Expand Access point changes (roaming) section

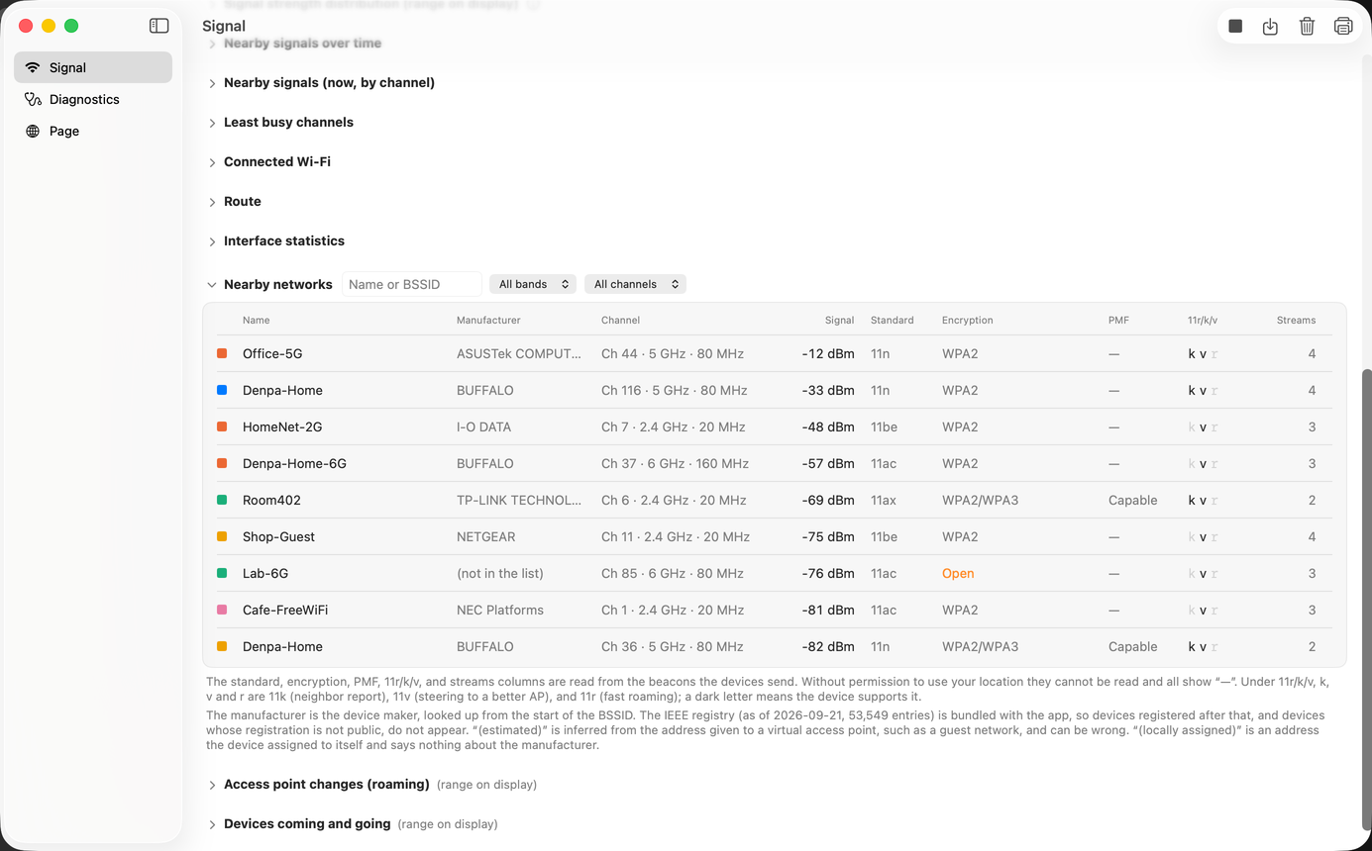pos(212,785)
